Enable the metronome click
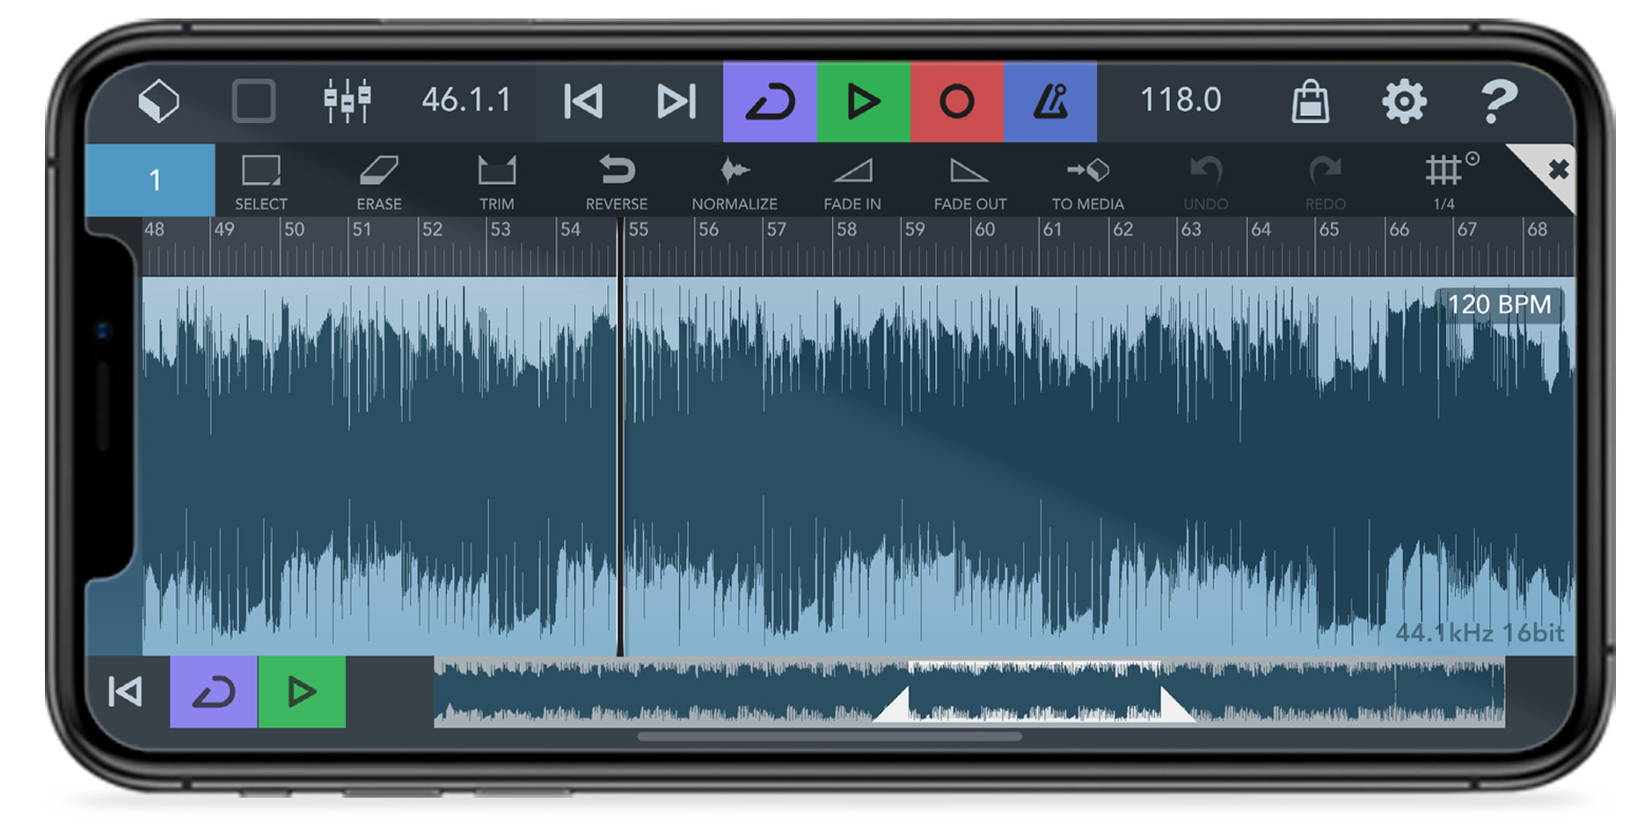The height and width of the screenshot is (824, 1652). click(1050, 100)
